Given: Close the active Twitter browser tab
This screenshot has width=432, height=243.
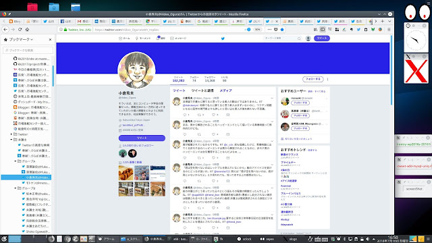Looking at the screenshot, I should (277, 21).
